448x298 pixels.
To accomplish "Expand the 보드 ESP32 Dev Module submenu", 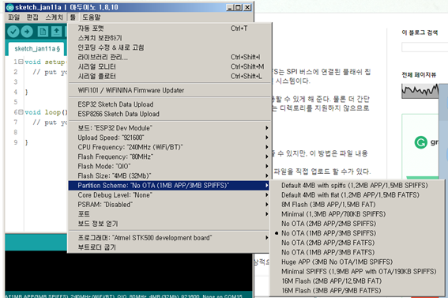I will (x=170, y=128).
